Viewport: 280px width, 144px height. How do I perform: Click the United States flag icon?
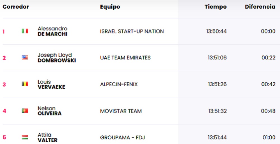tap(25, 58)
